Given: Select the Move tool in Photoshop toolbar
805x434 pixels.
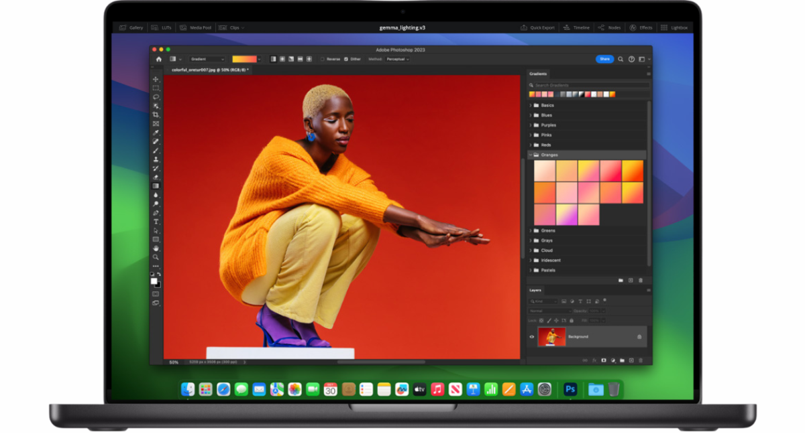Looking at the screenshot, I should point(156,79).
